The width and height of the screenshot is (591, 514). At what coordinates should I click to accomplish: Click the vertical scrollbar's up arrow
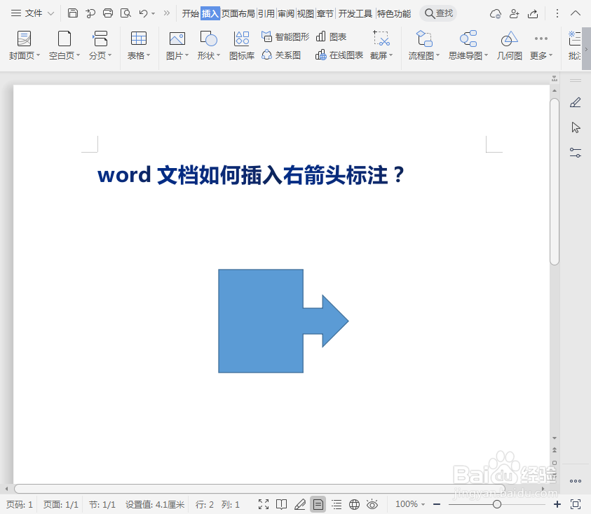[x=554, y=91]
